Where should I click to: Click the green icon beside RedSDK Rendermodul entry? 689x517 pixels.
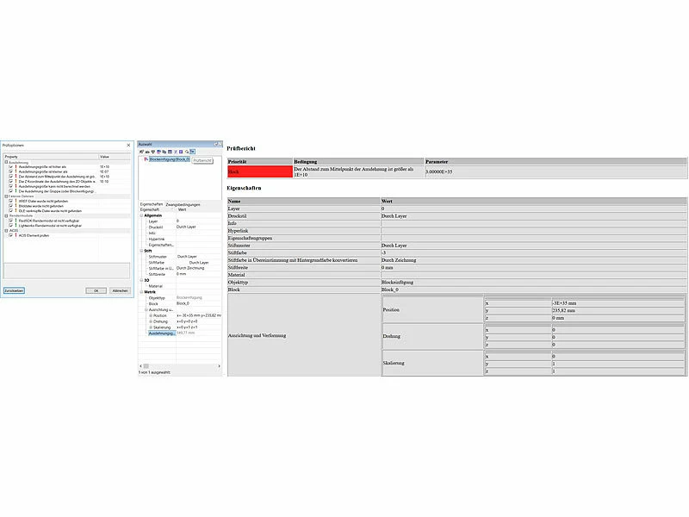point(16,220)
